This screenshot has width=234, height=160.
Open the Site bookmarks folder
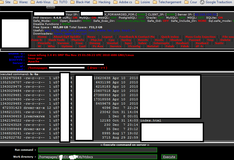tap(6, 2)
